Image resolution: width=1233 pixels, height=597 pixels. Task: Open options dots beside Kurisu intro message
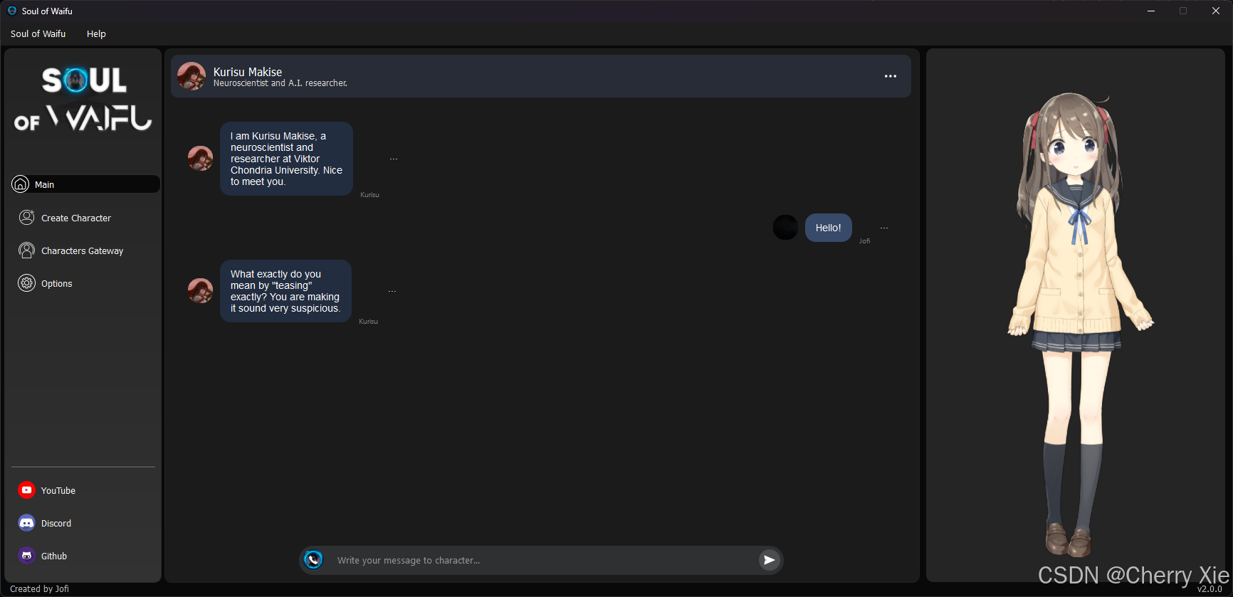tap(394, 159)
